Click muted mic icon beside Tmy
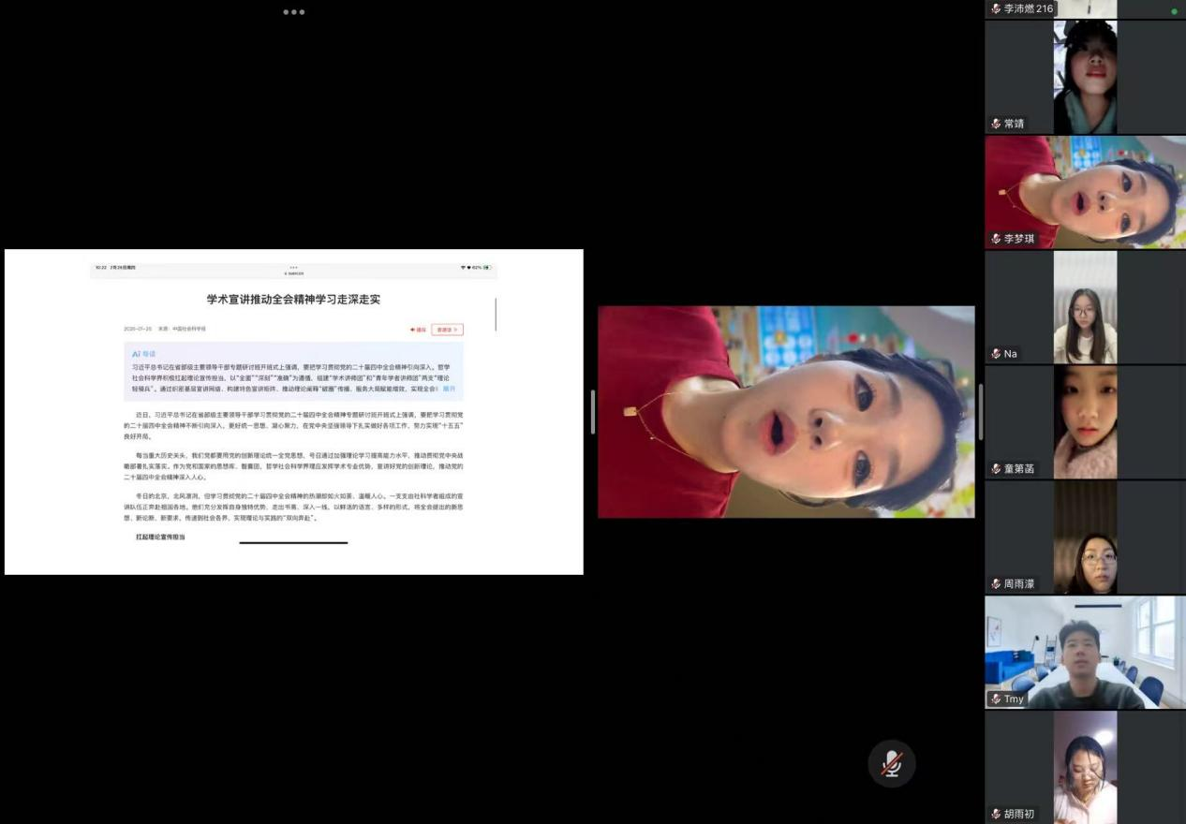Screen dimensions: 1186x824 point(996,699)
